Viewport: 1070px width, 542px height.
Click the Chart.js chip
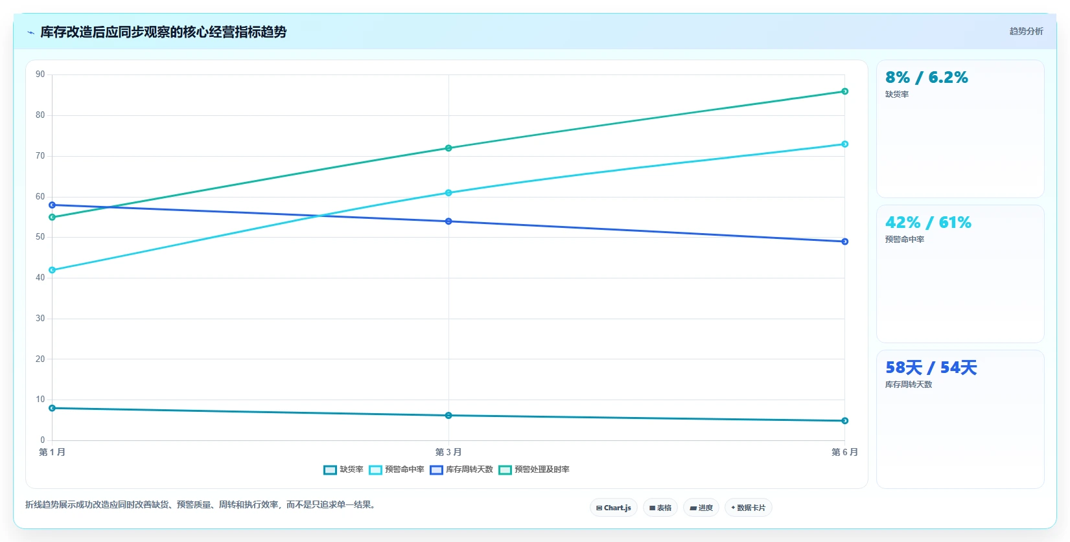613,508
